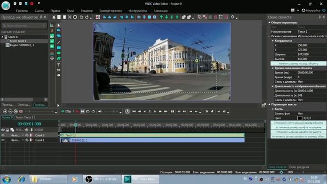This screenshot has width=327, height=184.
Task: Toggle visibility eye for Слой 1
Action: [x=3, y=140]
